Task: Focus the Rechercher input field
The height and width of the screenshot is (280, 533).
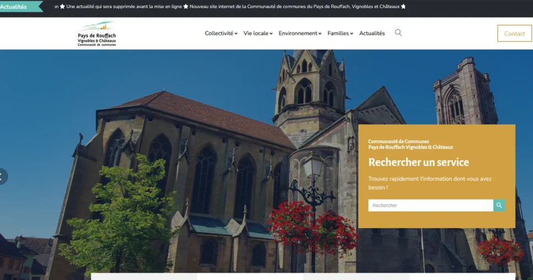Action: click(x=431, y=205)
